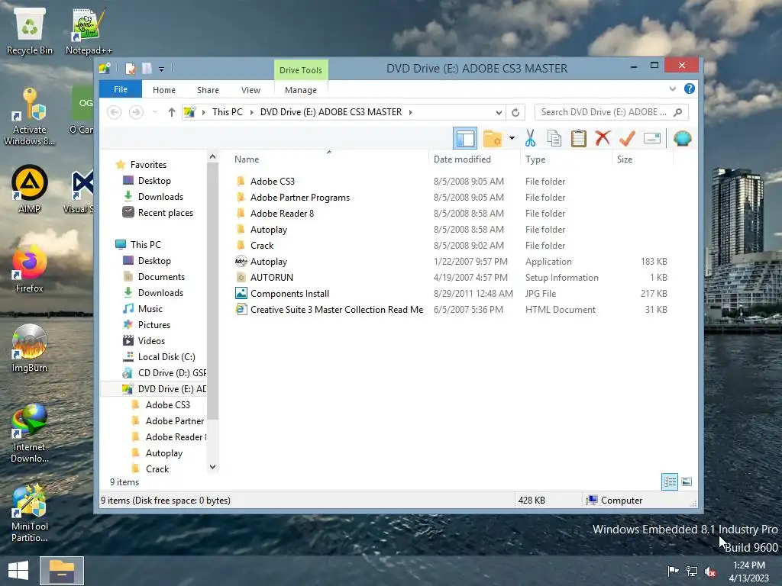Open Videos in the navigation pane
Image resolution: width=782 pixels, height=586 pixels.
pos(151,341)
